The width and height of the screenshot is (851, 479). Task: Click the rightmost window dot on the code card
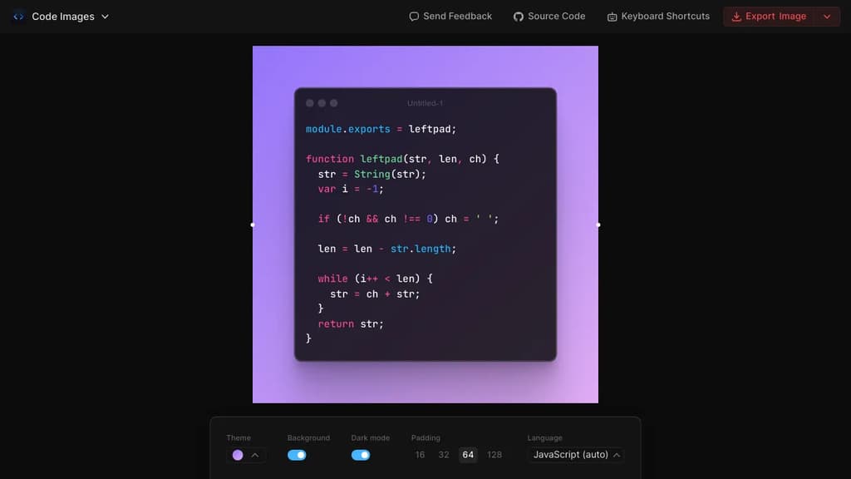(x=334, y=102)
